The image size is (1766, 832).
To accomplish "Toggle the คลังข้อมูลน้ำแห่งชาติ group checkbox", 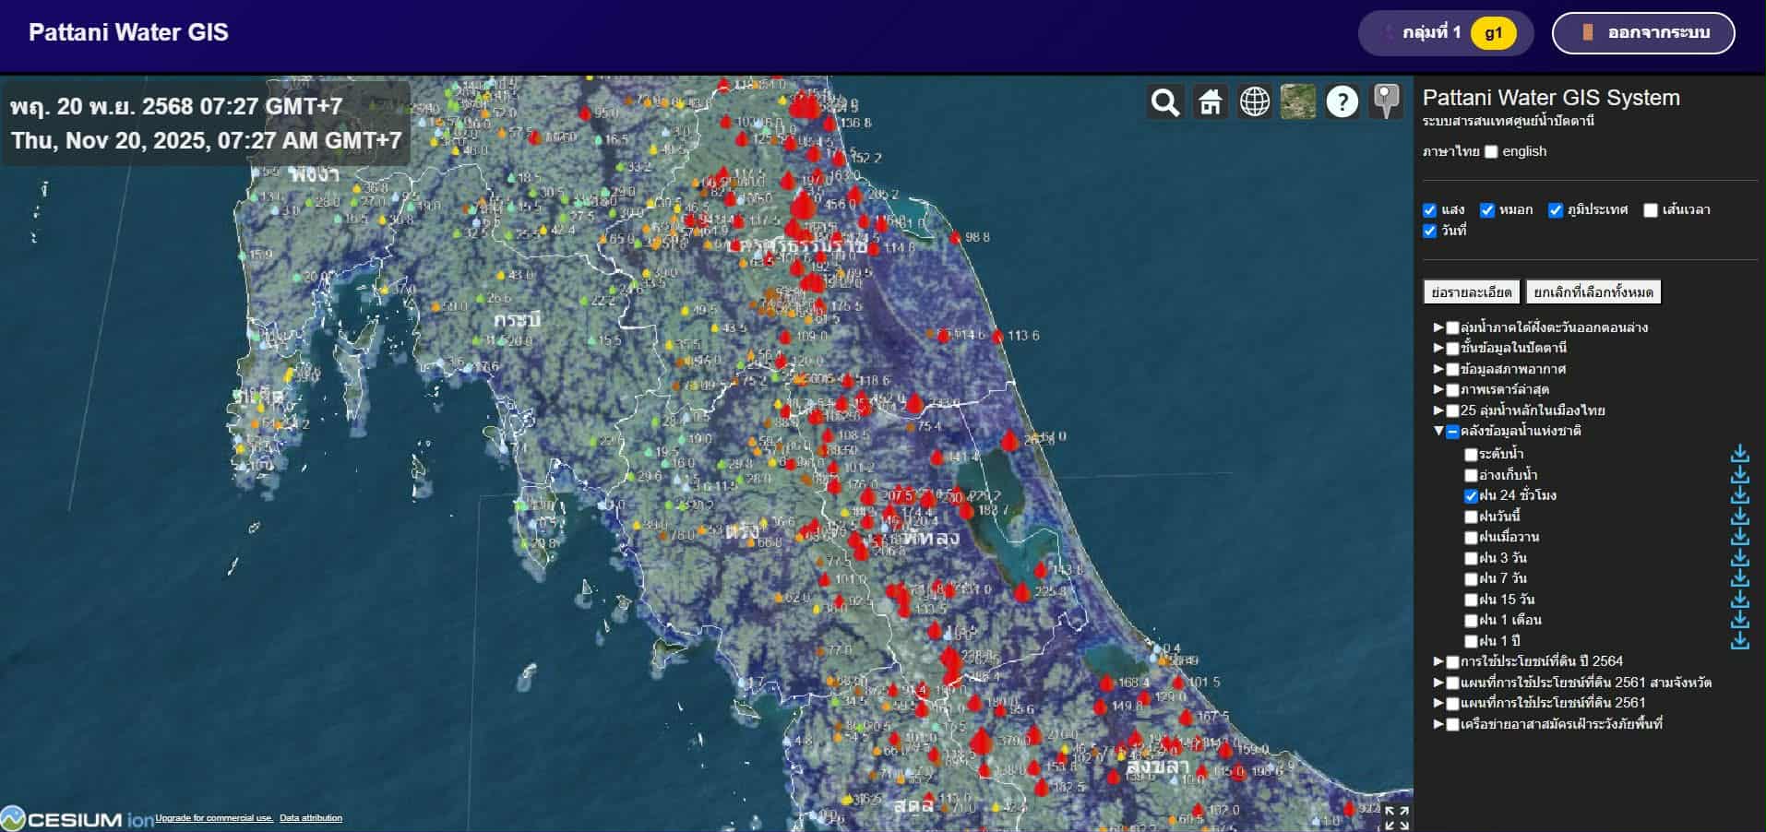I will pyautogui.click(x=1452, y=431).
